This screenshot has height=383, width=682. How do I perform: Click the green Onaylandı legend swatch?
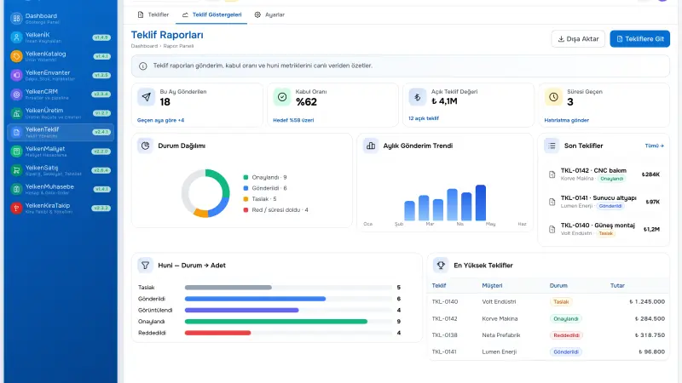(246, 177)
